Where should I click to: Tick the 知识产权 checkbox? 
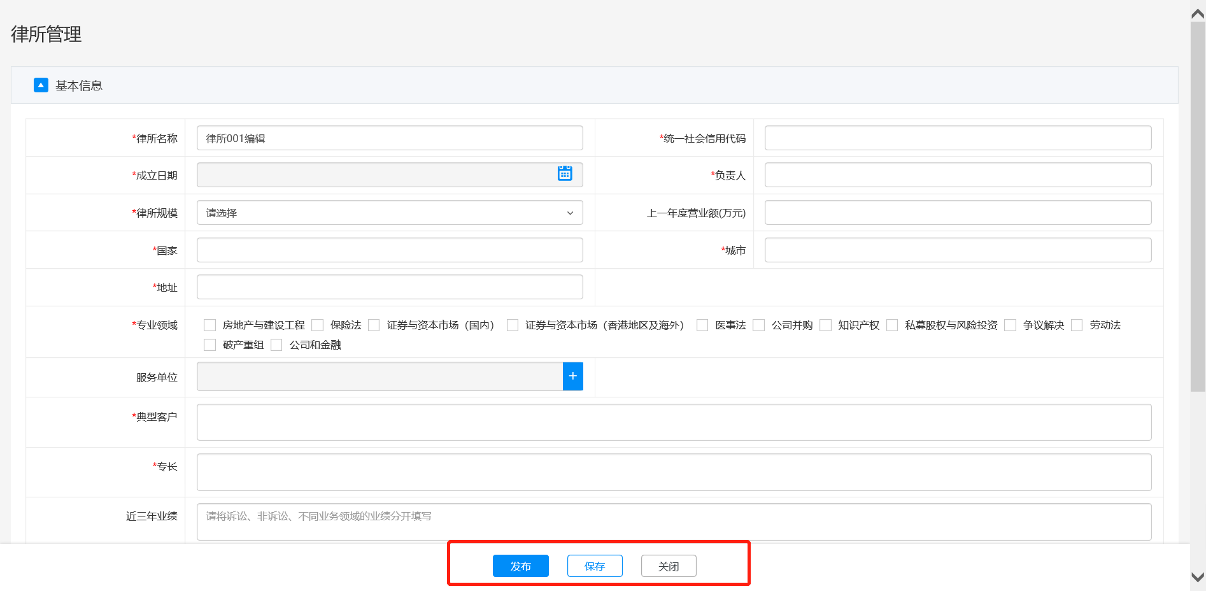pyautogui.click(x=825, y=325)
